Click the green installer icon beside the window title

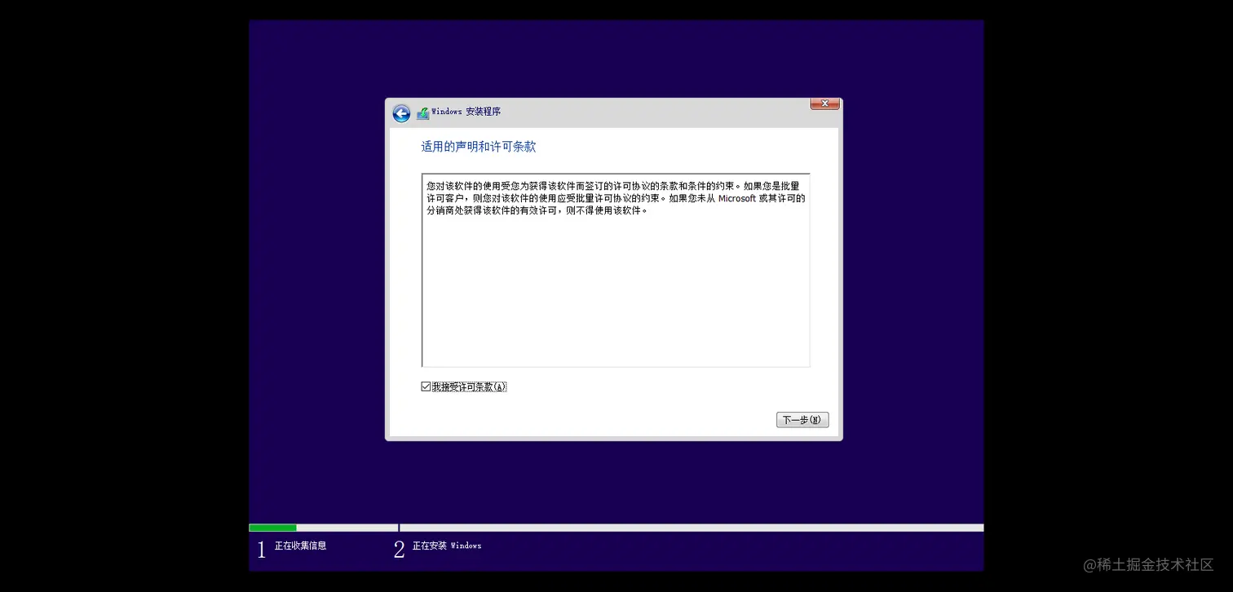coord(422,113)
